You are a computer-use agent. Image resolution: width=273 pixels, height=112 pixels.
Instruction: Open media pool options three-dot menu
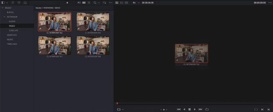[x=111, y=2]
